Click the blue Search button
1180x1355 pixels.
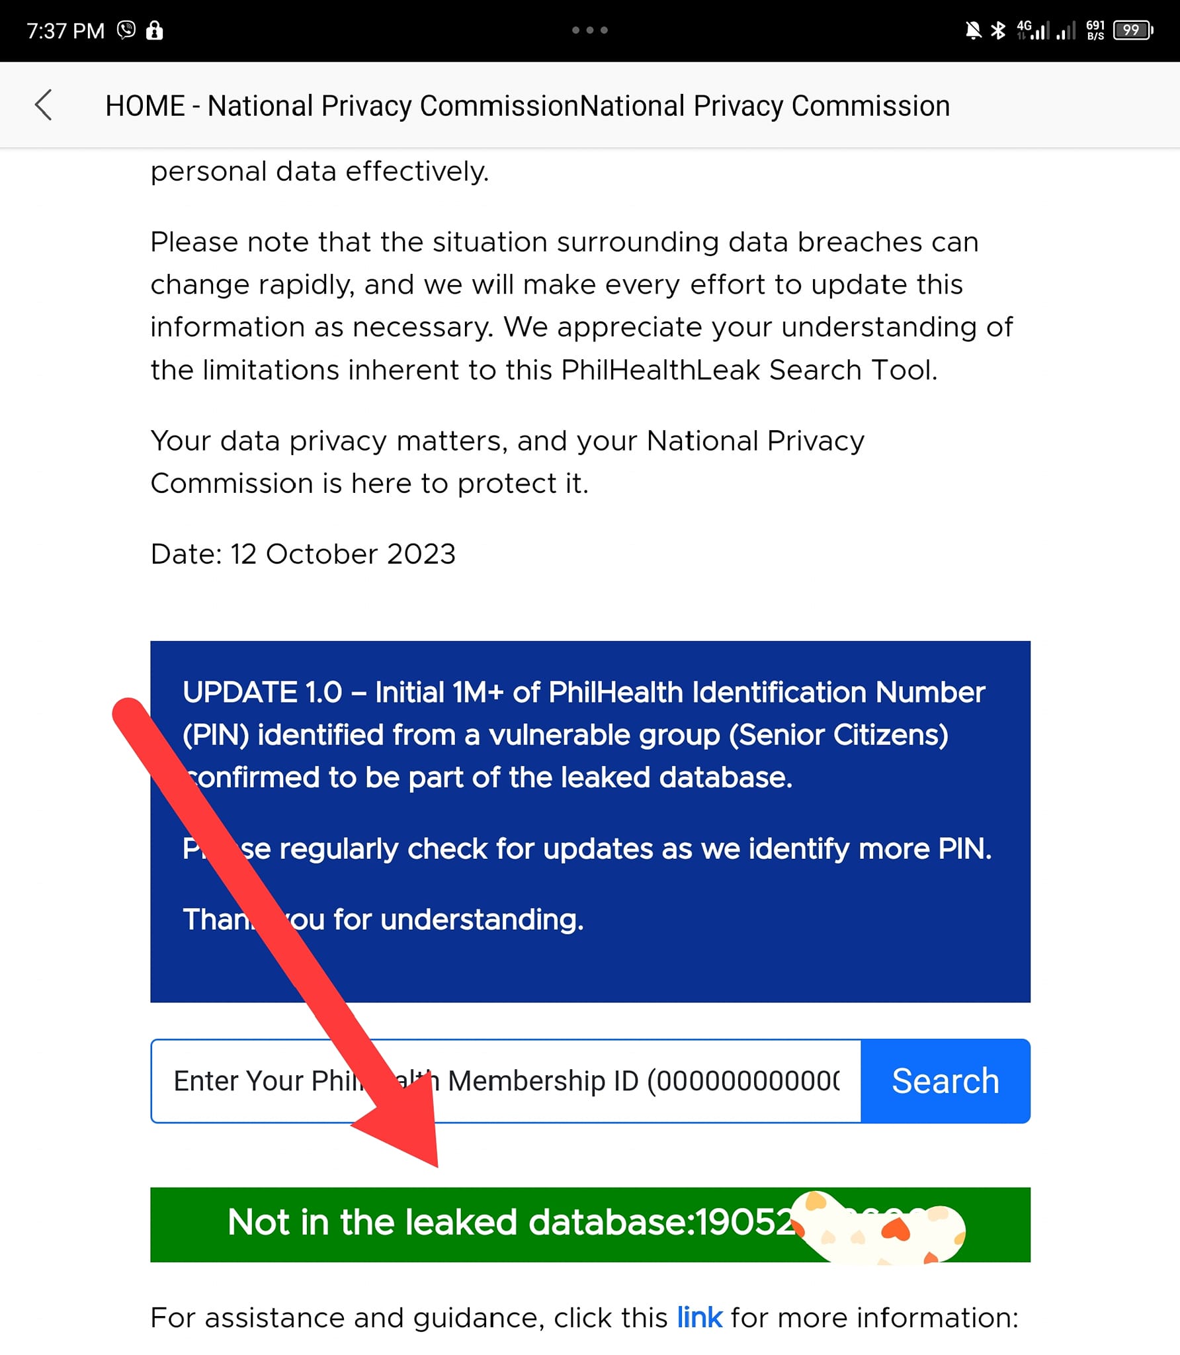click(x=945, y=1080)
